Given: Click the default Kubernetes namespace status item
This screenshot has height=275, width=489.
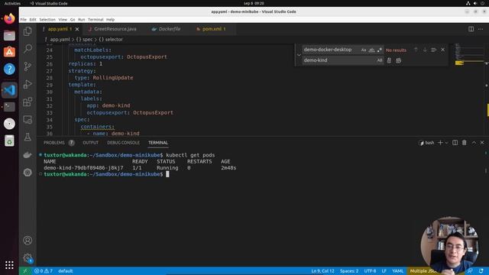Looking at the screenshot, I should coord(65,271).
